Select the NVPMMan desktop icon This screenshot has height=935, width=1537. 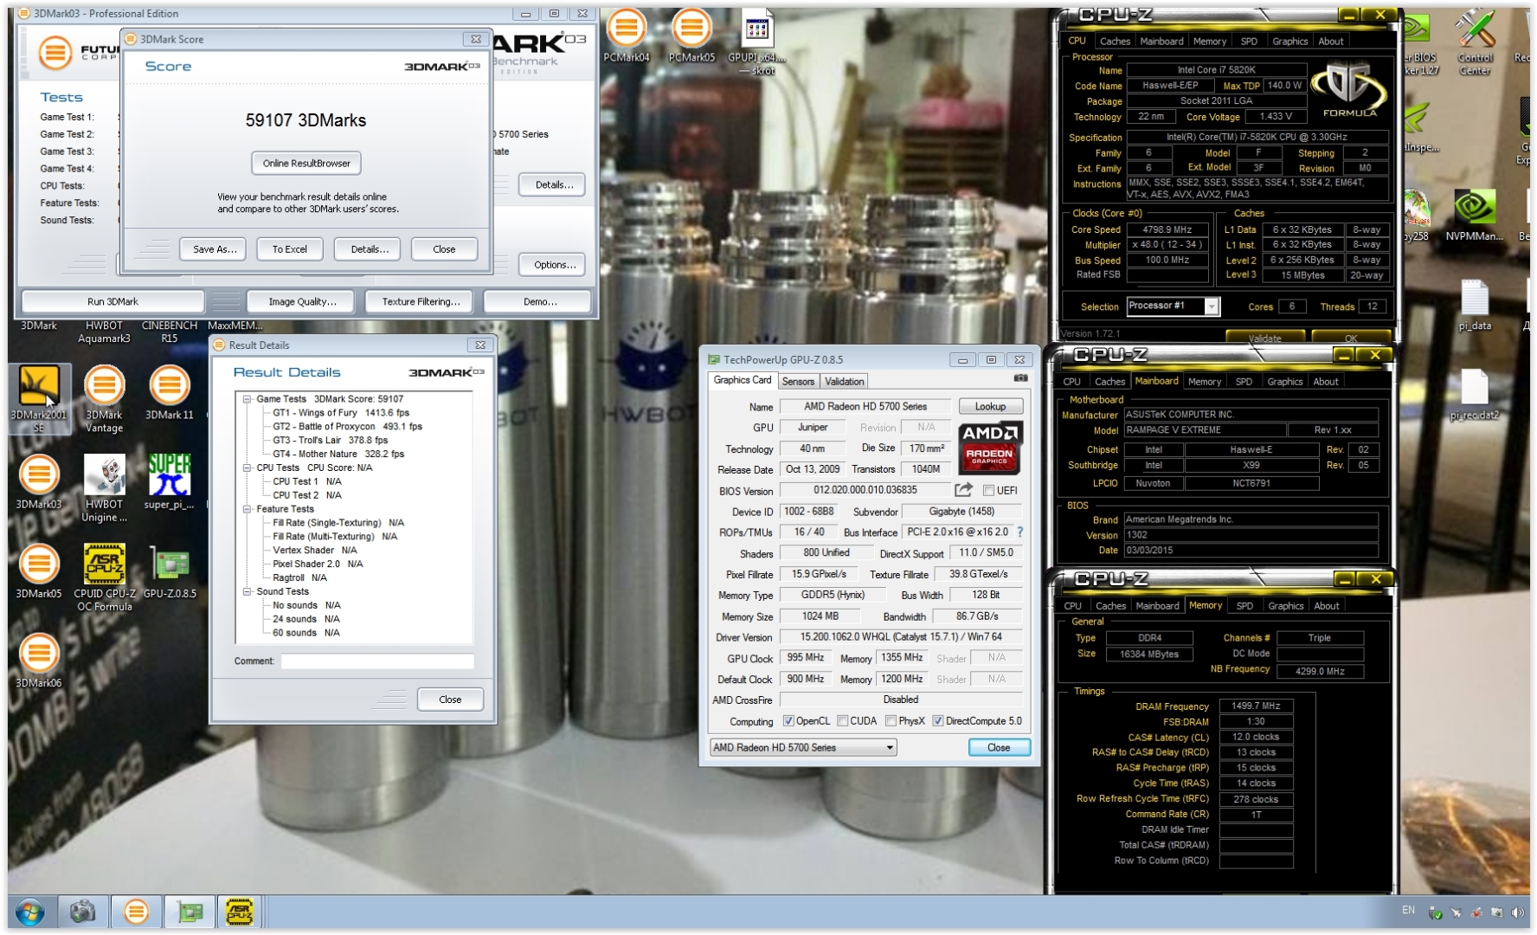pyautogui.click(x=1475, y=216)
